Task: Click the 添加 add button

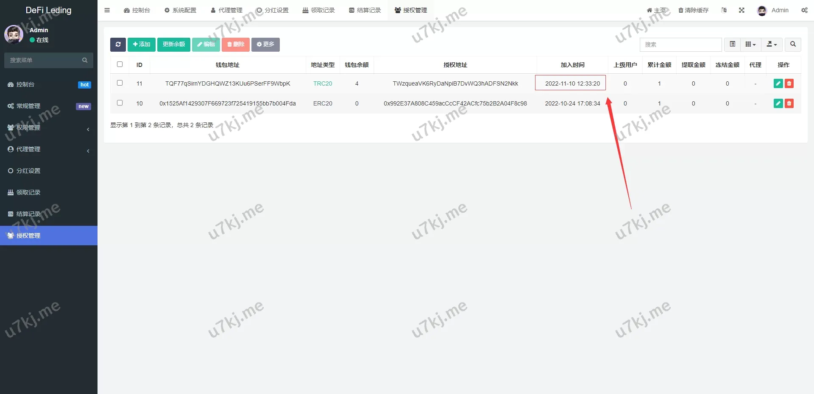Action: click(x=141, y=44)
